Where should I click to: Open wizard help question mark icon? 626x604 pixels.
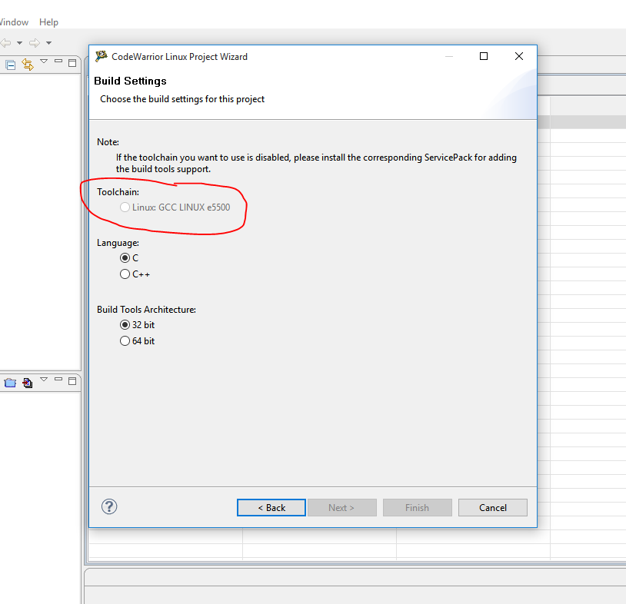pyautogui.click(x=109, y=506)
